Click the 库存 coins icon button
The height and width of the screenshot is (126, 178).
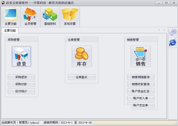point(82,56)
